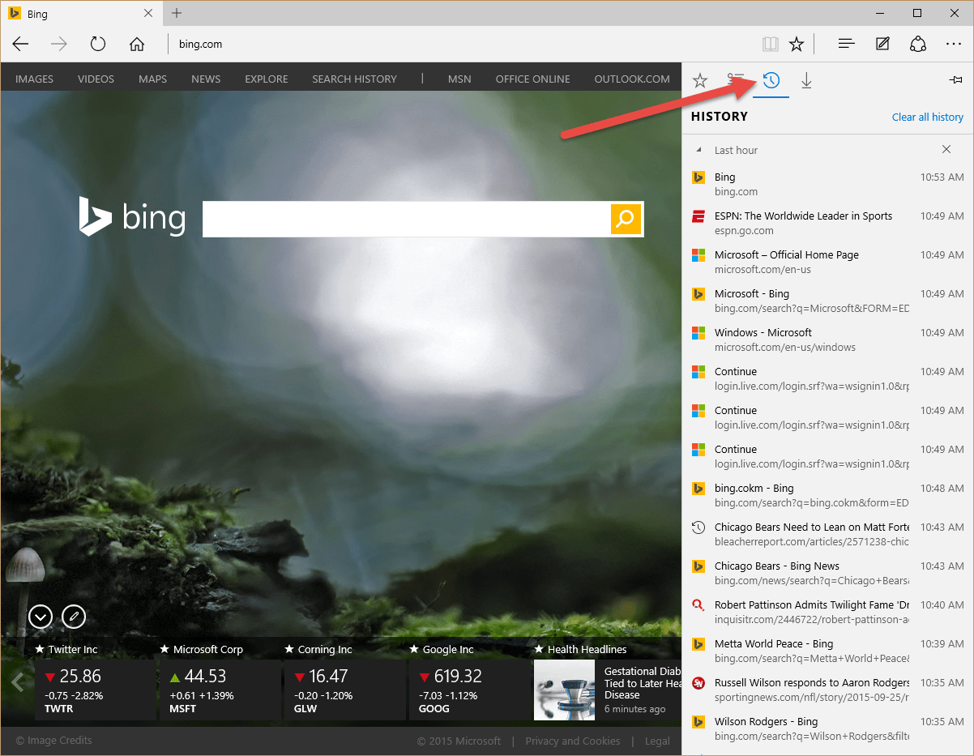
Task: Refresh the current page
Action: (98, 44)
